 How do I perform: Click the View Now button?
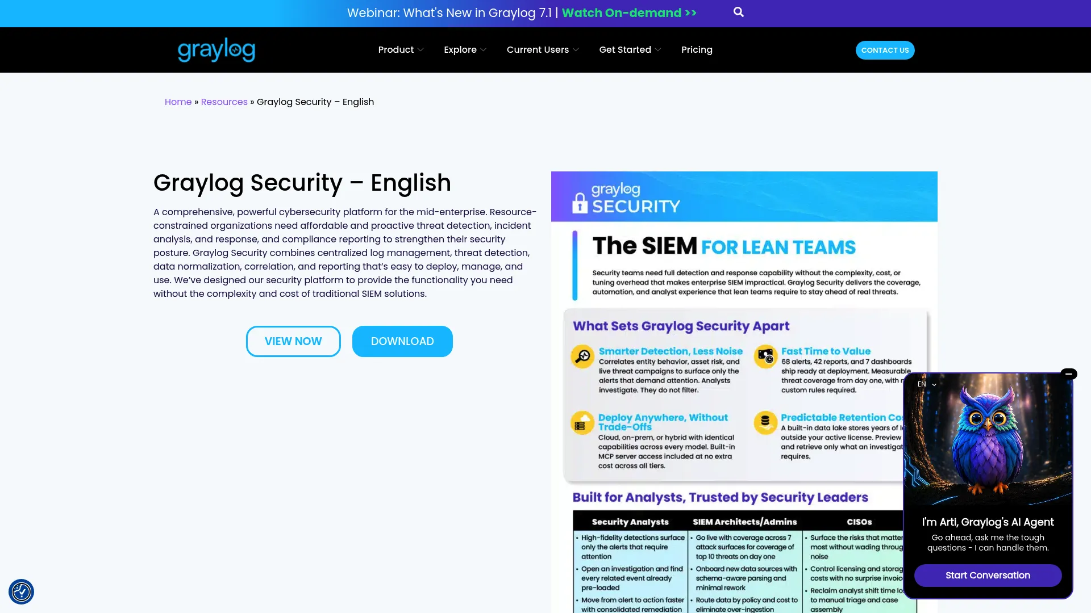click(x=293, y=341)
